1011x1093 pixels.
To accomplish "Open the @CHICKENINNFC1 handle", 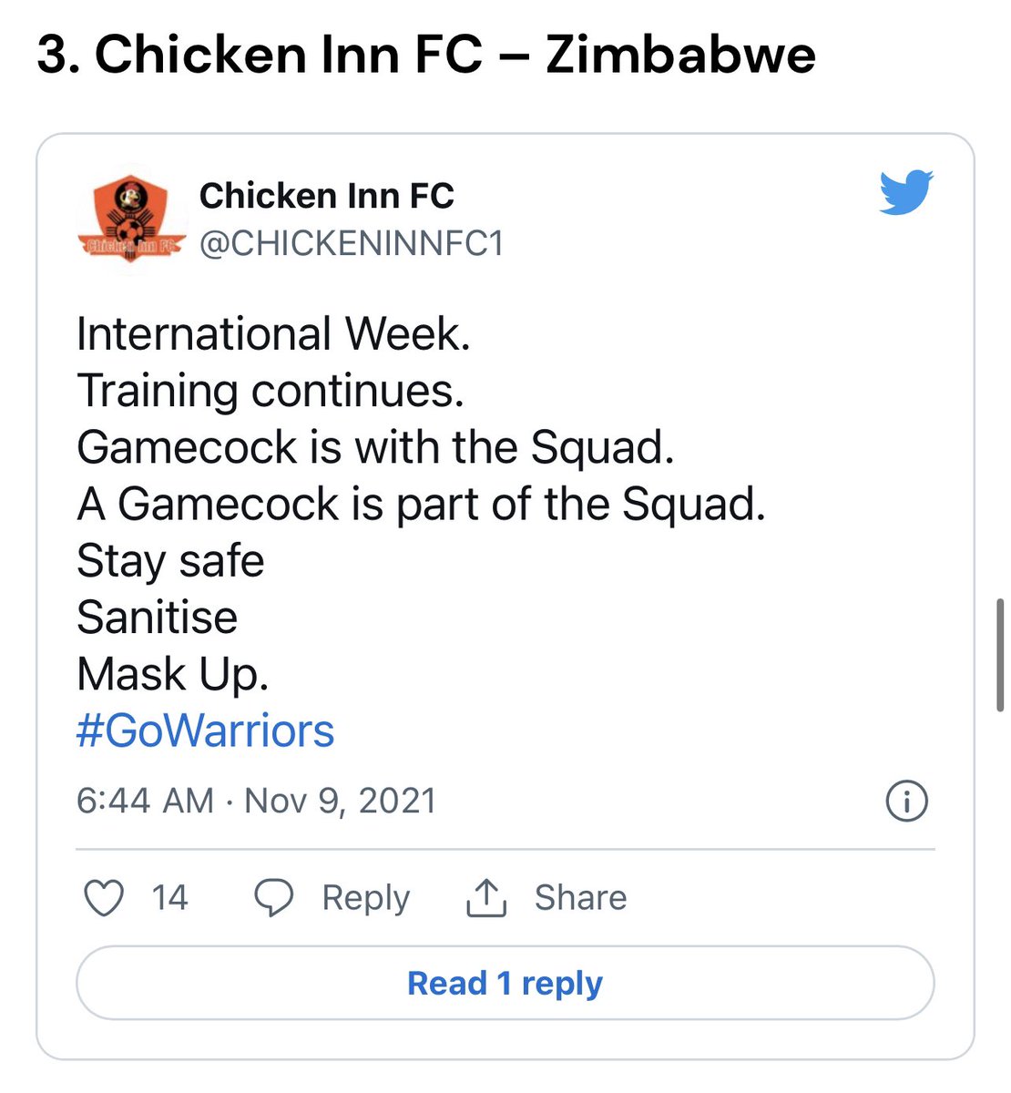I will [x=352, y=243].
